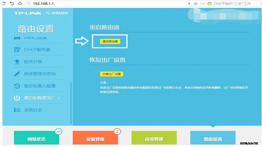Click the 重启路由器 section heading

click(x=104, y=27)
